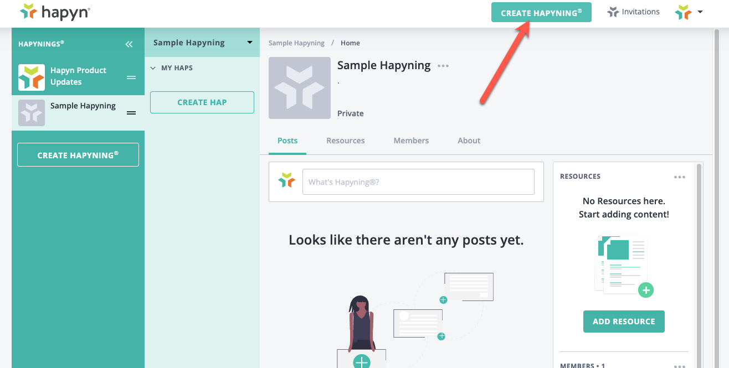Click the plus circle in posts illustration
The height and width of the screenshot is (368, 729).
point(362,362)
